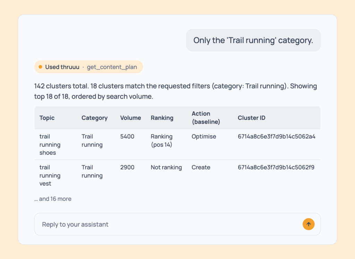355x259 pixels.
Task: Click 'Trail running' category in the vest row
Action: 92,171
